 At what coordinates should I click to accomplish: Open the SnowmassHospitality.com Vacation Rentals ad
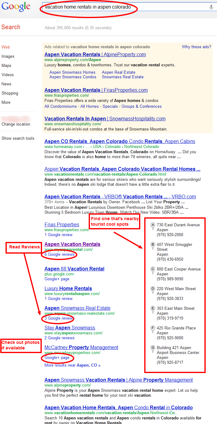[105, 119]
